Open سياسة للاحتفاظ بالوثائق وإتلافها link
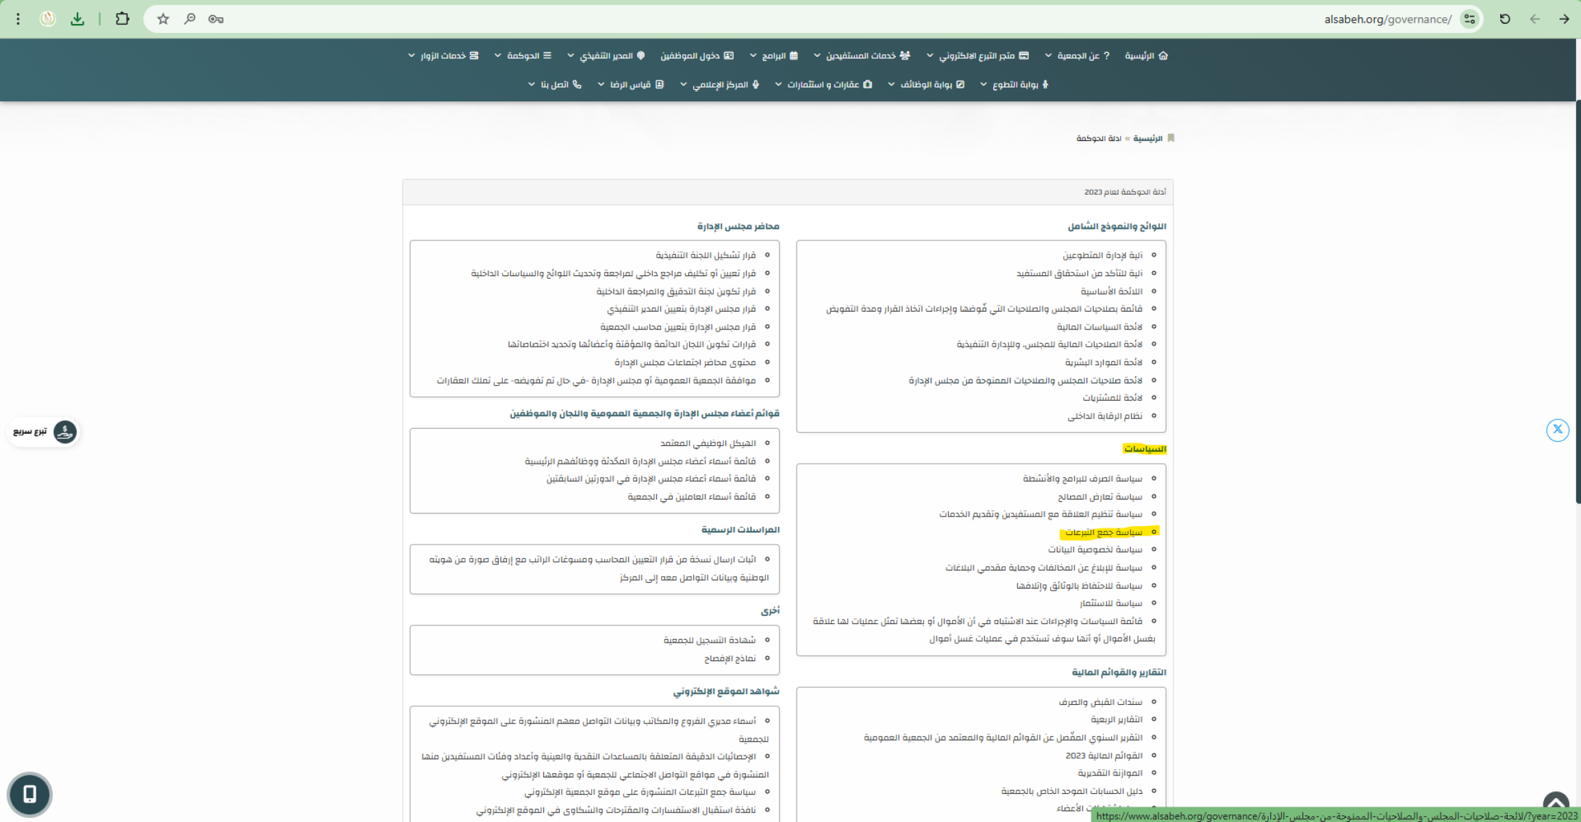Screen dimensions: 1581x822 point(1080,586)
